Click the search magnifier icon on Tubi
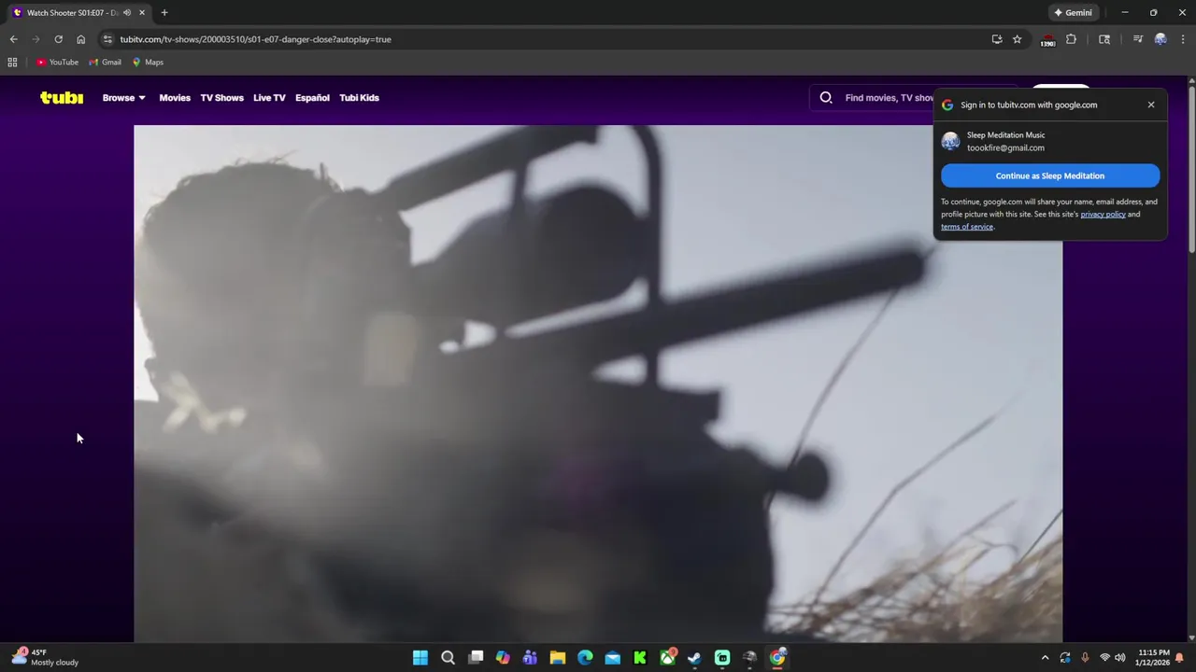Screen dimensions: 1196x672 pos(826,97)
